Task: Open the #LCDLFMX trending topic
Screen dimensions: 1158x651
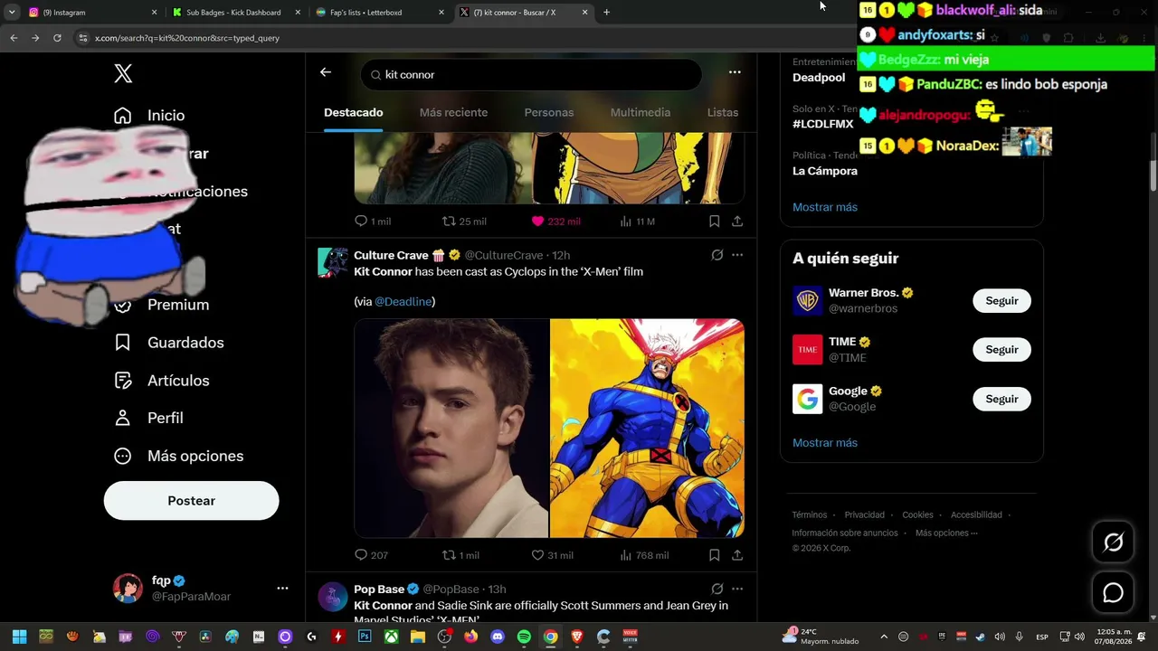Action: 823,124
